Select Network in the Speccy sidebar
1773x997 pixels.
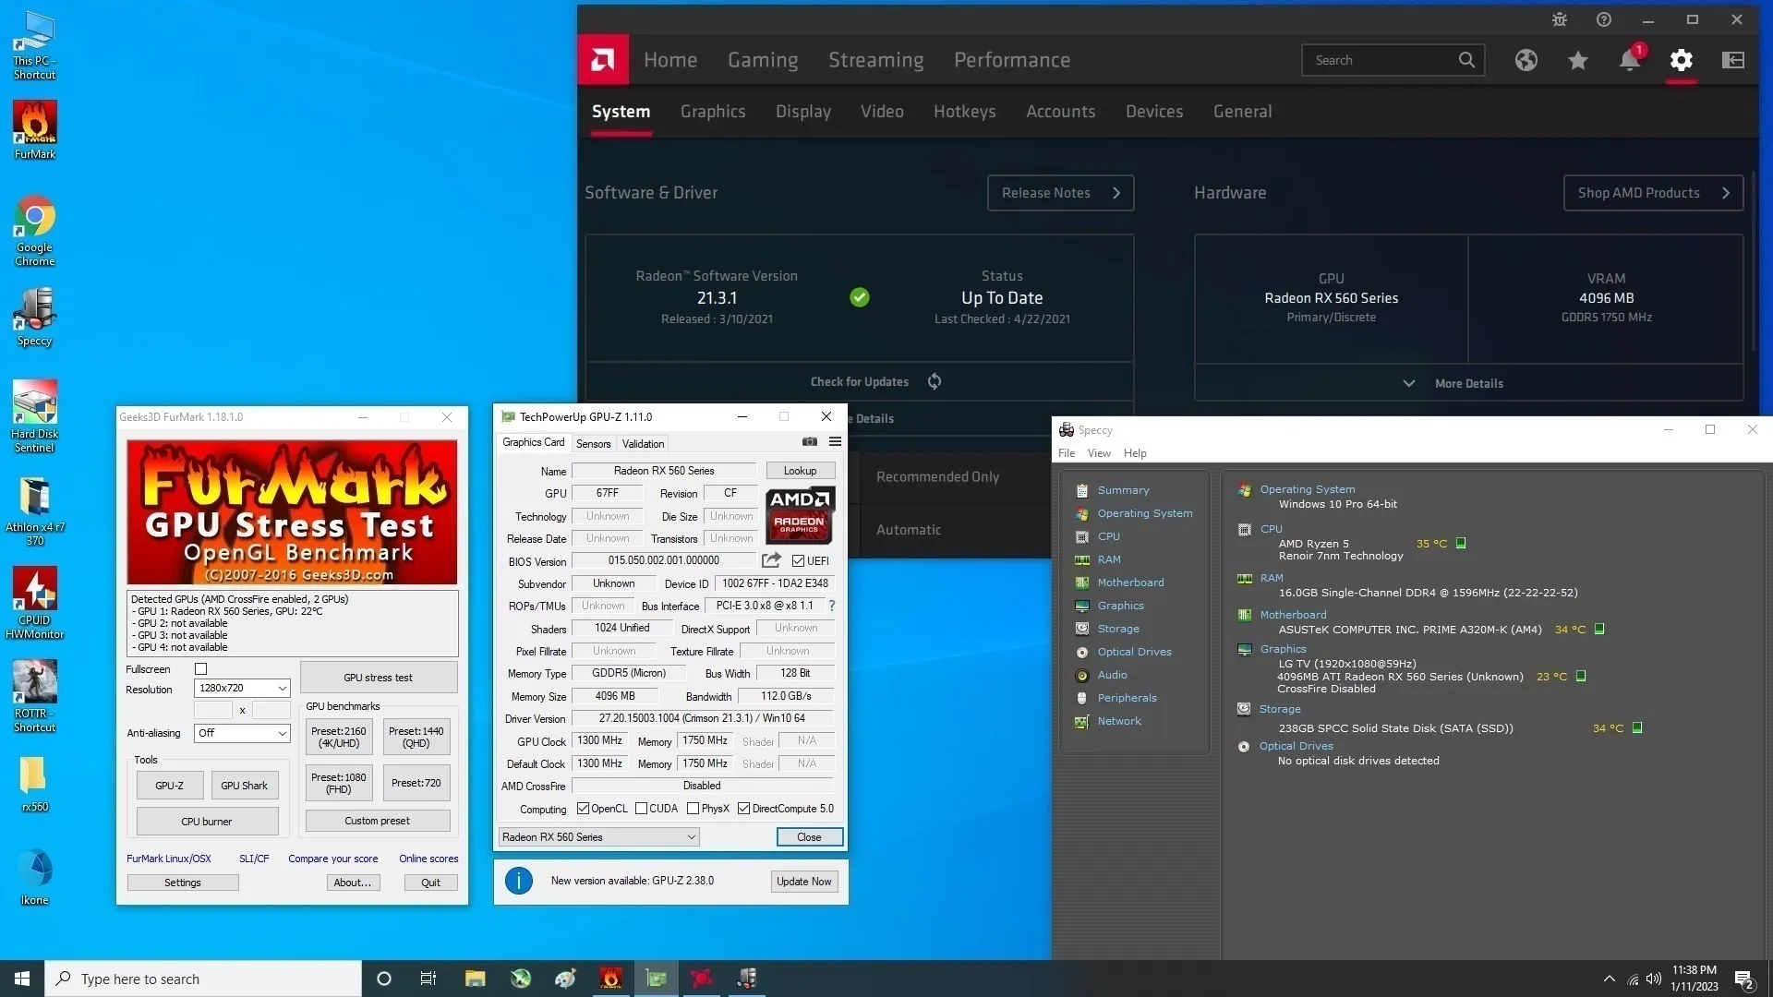[1119, 721]
